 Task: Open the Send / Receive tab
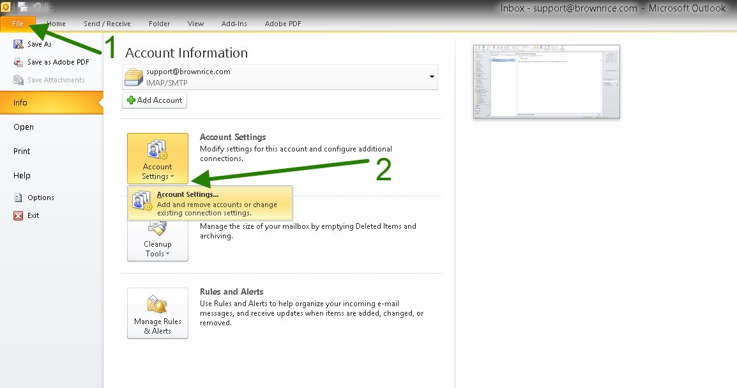(107, 24)
